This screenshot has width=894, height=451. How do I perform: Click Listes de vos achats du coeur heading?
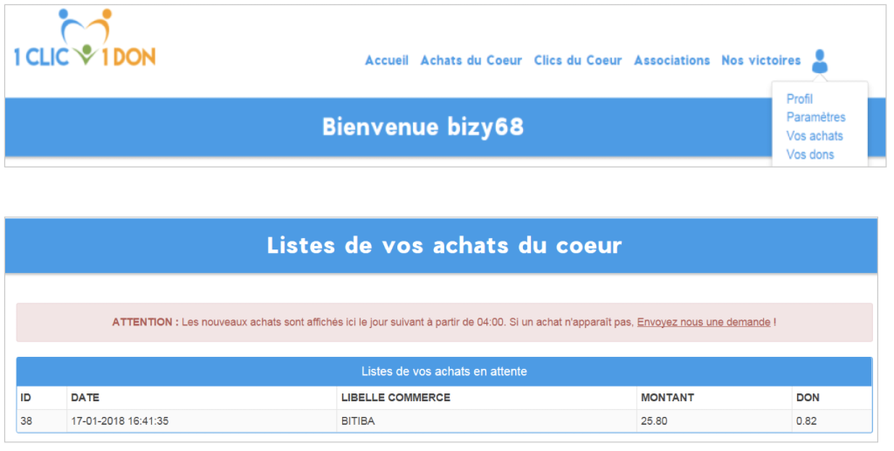[x=444, y=245]
